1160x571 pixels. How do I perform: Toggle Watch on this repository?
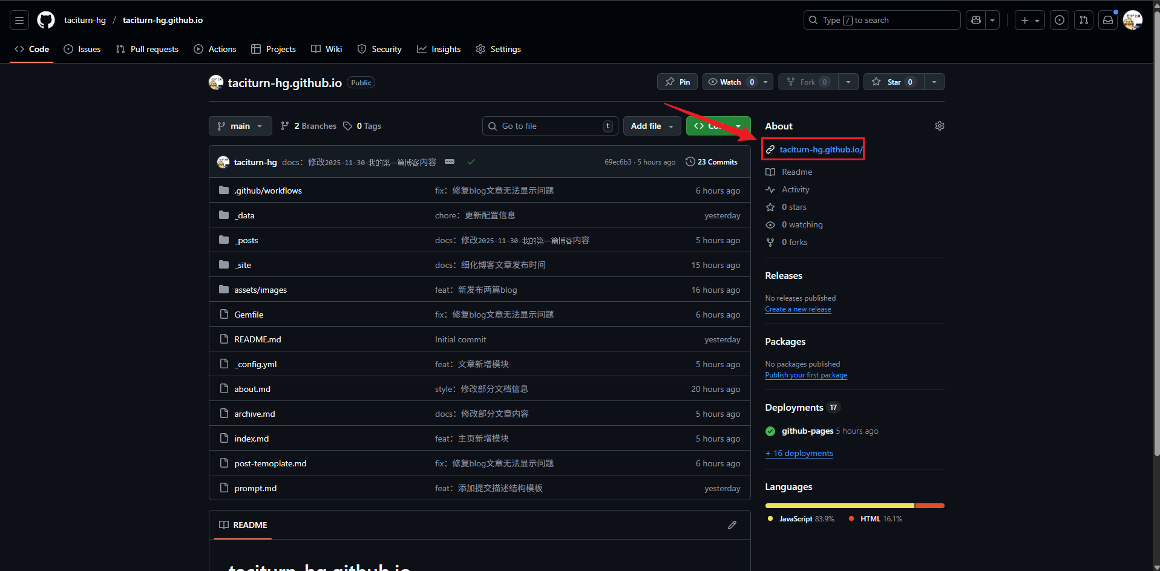730,82
